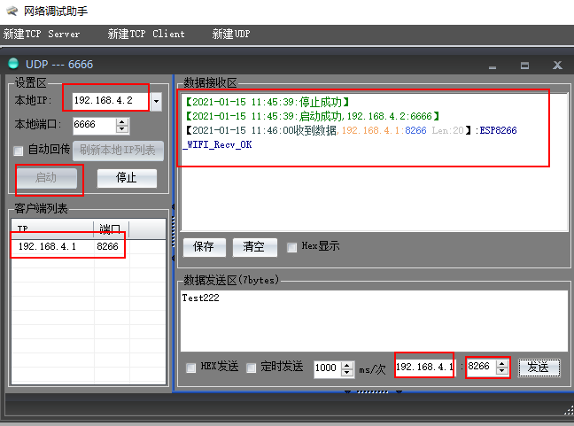Click the target IP field 192.168.4.1

424,367
